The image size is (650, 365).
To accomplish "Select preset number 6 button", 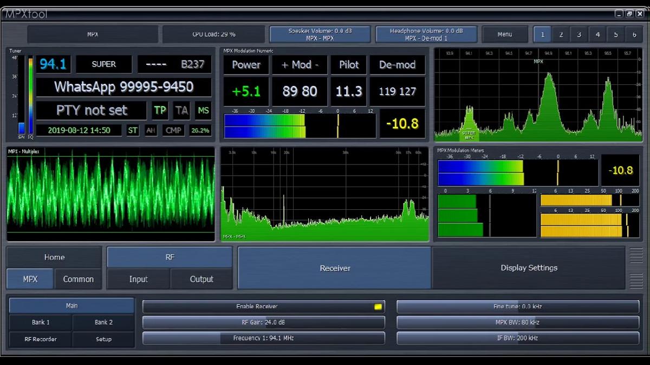I will (x=634, y=35).
